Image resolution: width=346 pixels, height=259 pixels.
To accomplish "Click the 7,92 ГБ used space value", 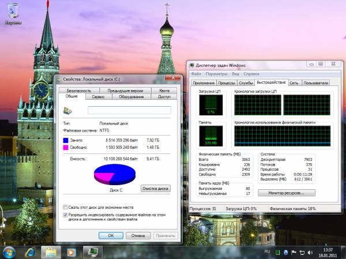I will point(153,140).
